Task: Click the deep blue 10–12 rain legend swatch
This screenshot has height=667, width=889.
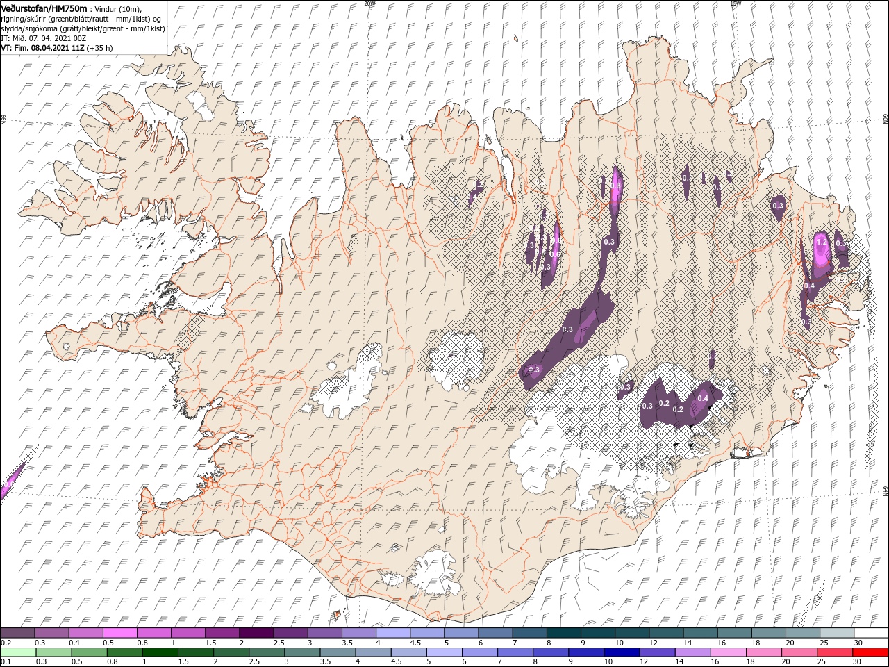Action: [x=621, y=652]
